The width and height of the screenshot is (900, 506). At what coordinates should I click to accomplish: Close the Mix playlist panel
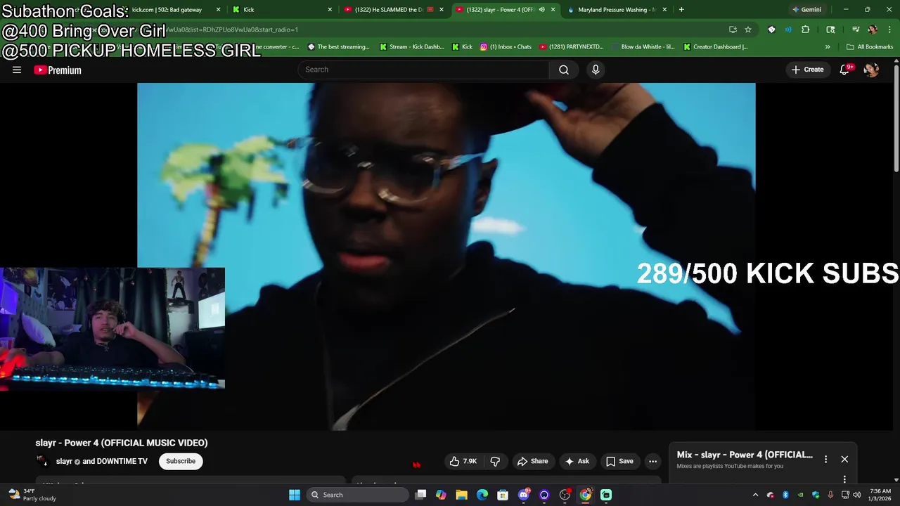(x=844, y=459)
